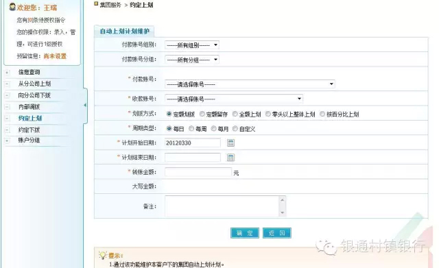439x268 pixels.
Task: Choose 自定义 as the cycle type
Action: pos(235,128)
